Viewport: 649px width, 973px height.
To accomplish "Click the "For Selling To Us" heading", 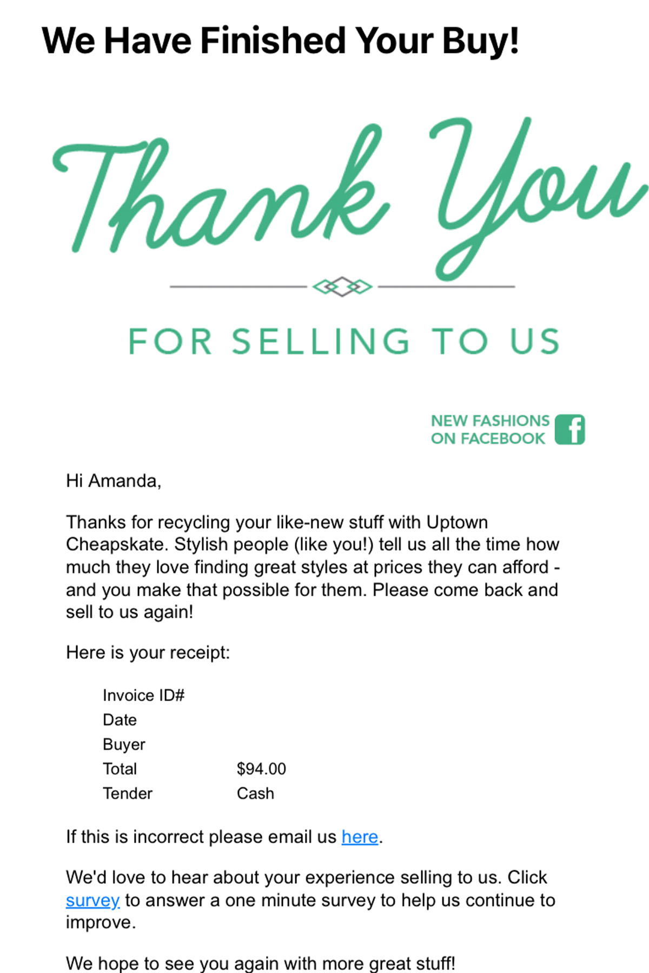I will [344, 342].
